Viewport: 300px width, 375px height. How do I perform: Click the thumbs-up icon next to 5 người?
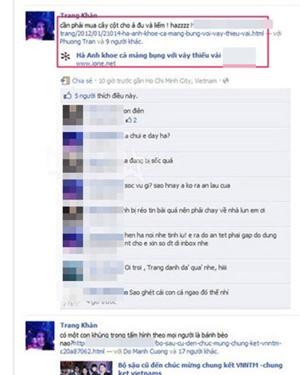tap(67, 96)
